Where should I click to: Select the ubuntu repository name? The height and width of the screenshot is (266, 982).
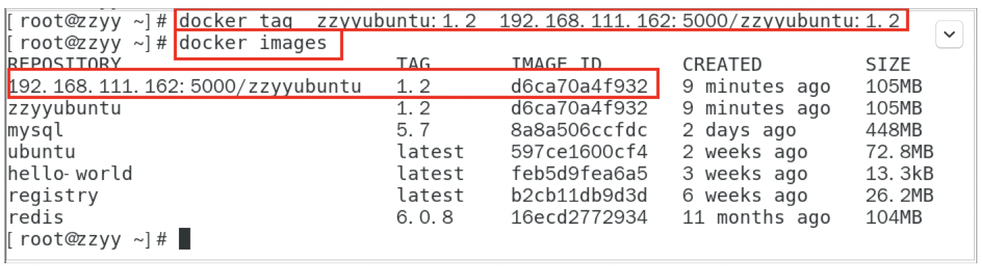click(42, 152)
